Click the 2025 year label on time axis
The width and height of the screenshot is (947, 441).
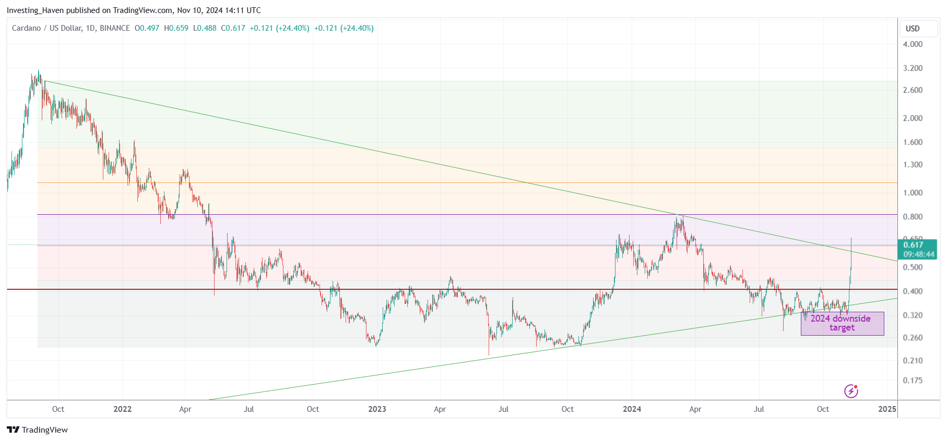(887, 409)
